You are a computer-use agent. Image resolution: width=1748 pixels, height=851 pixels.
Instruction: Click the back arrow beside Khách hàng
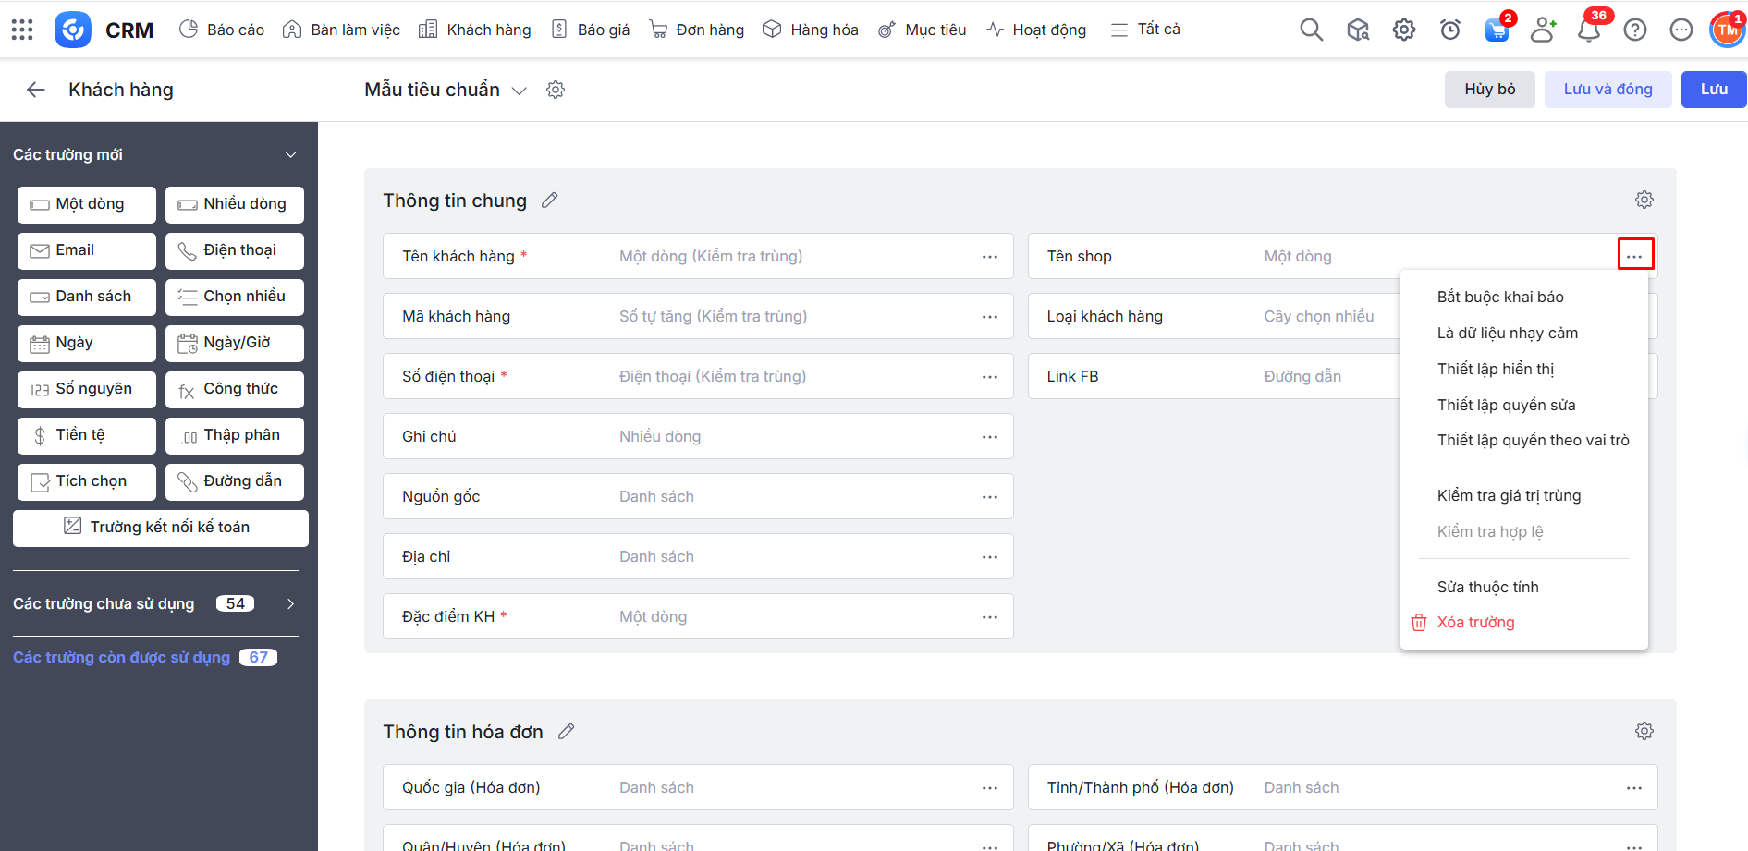[x=36, y=90]
